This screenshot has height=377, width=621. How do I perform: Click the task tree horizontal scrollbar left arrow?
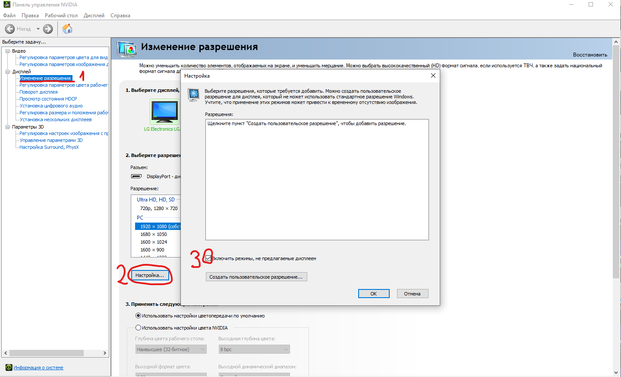click(6, 353)
